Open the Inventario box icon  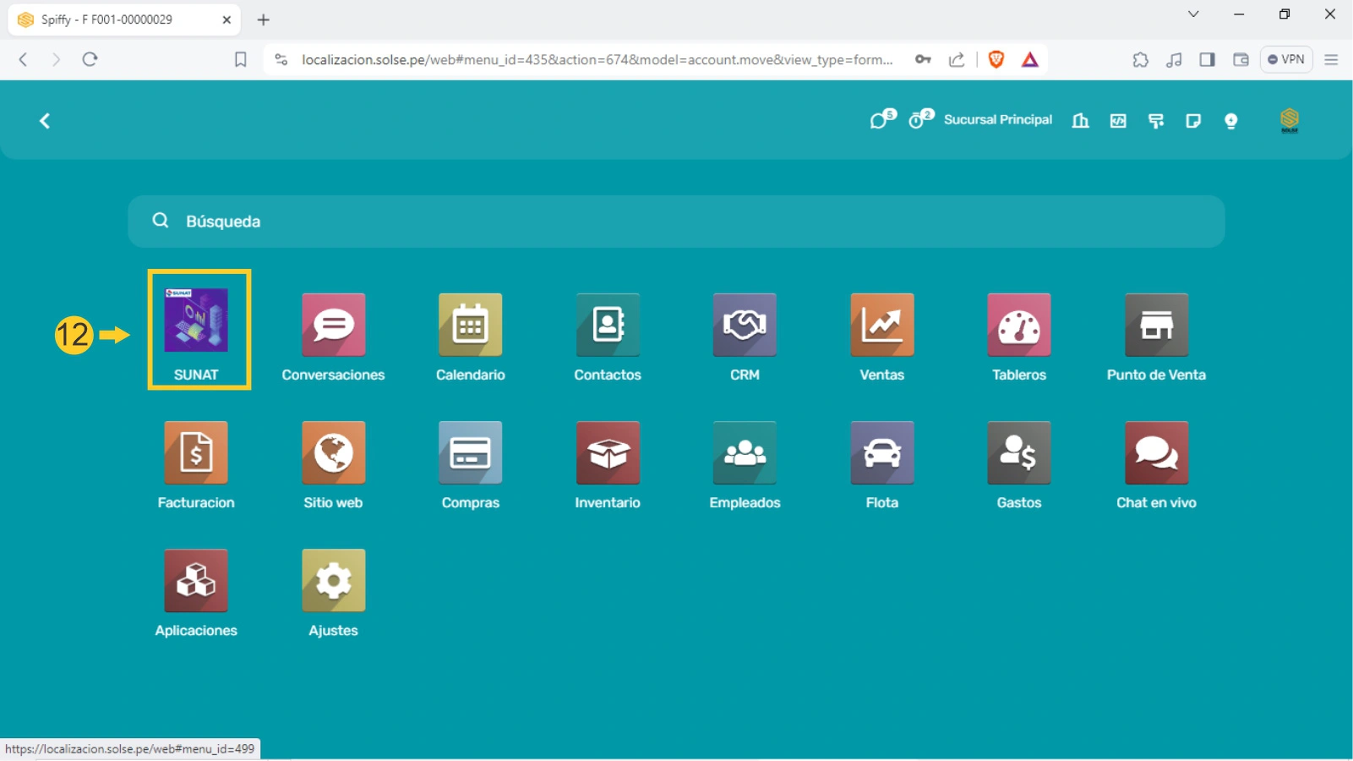607,453
